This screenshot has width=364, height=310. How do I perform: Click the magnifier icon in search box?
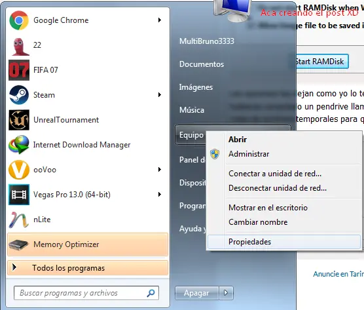[151, 293]
